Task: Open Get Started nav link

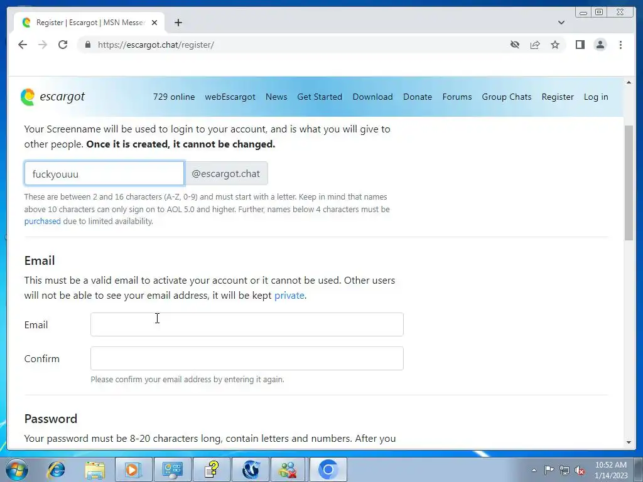Action: 320,97
